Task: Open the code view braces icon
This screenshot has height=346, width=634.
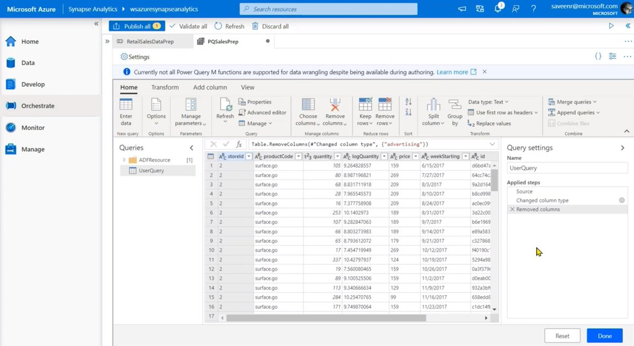Action: (598, 56)
